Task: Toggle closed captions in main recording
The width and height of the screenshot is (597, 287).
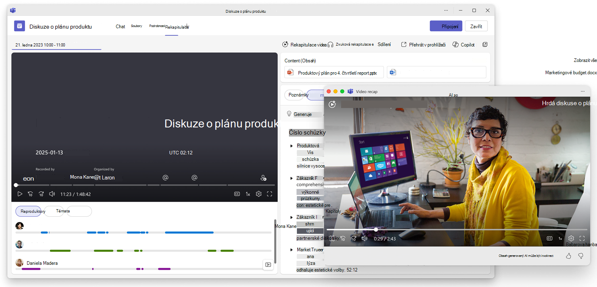Action: point(237,194)
